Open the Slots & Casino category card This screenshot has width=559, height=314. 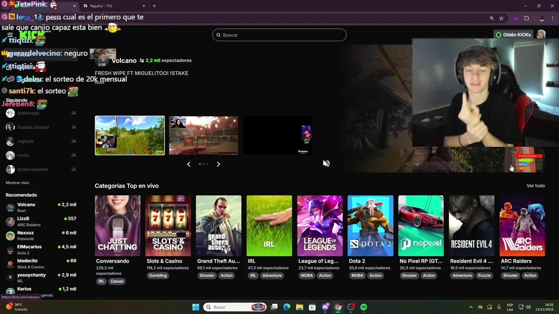click(168, 225)
